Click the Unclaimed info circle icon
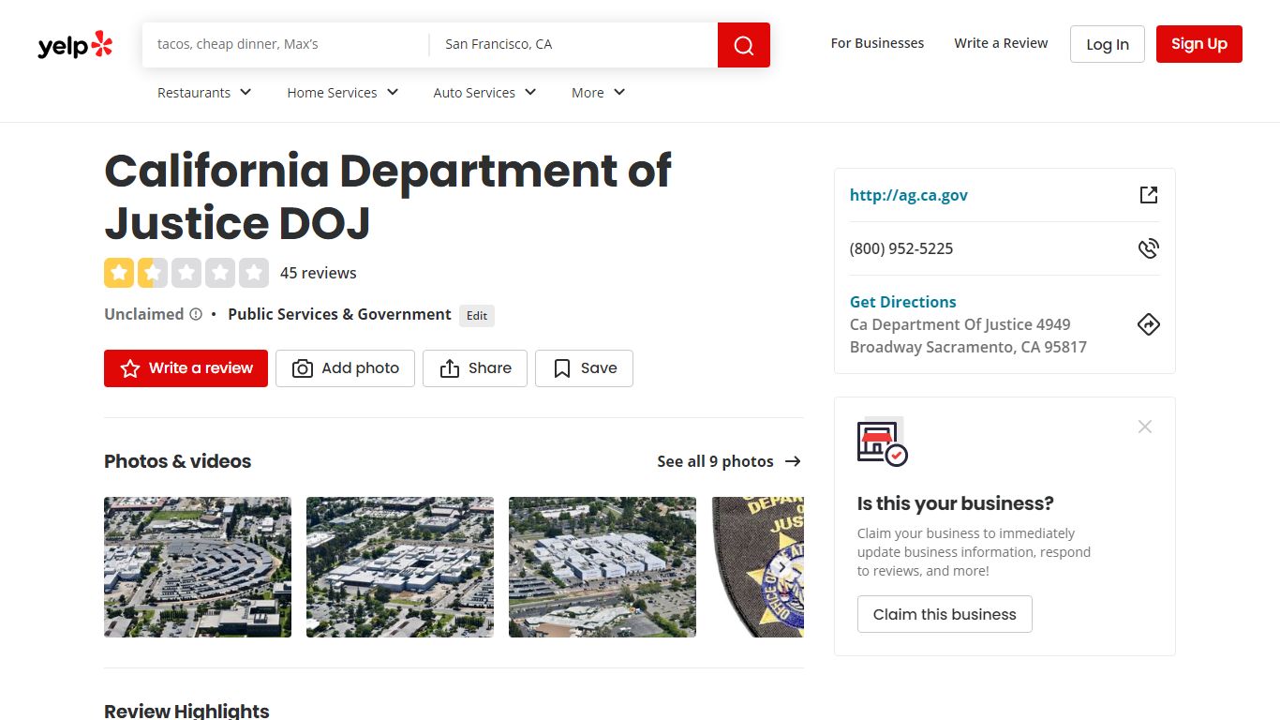Image resolution: width=1280 pixels, height=720 pixels. pos(196,315)
